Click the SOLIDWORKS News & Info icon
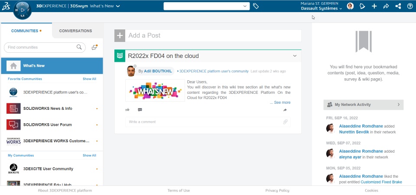 point(13,109)
